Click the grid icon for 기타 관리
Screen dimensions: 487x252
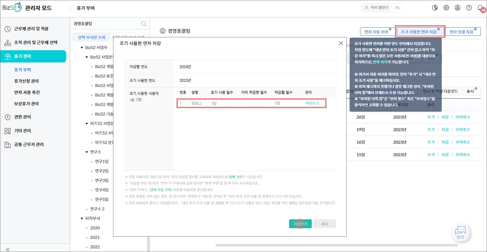click(x=7, y=131)
